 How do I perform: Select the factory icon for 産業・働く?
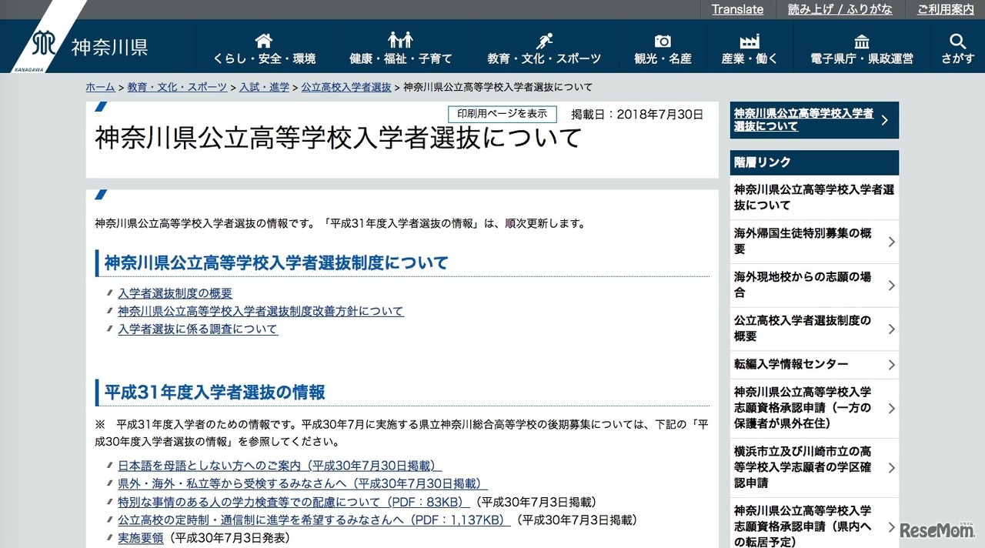(x=749, y=38)
